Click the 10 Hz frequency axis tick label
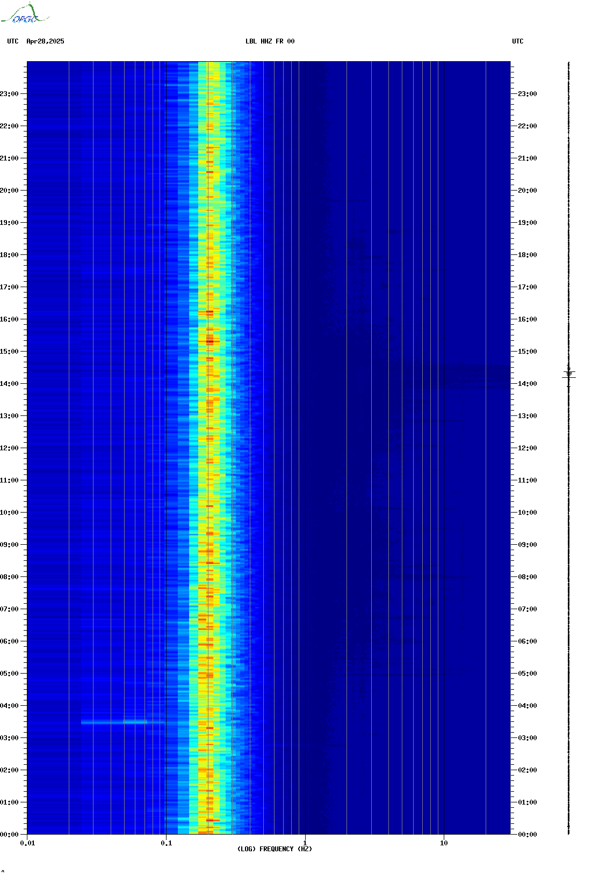The image size is (592, 877). tap(444, 843)
